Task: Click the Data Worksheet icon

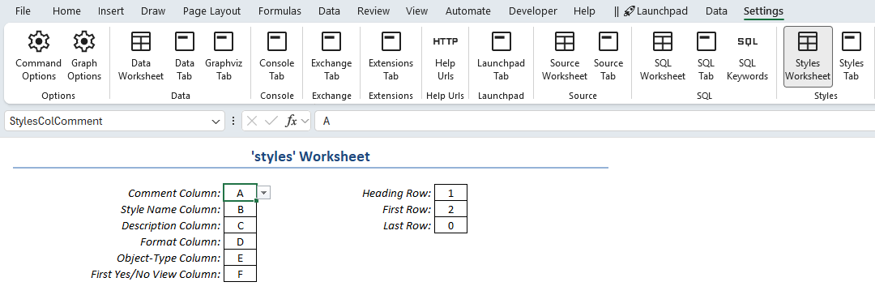Action: pyautogui.click(x=141, y=41)
